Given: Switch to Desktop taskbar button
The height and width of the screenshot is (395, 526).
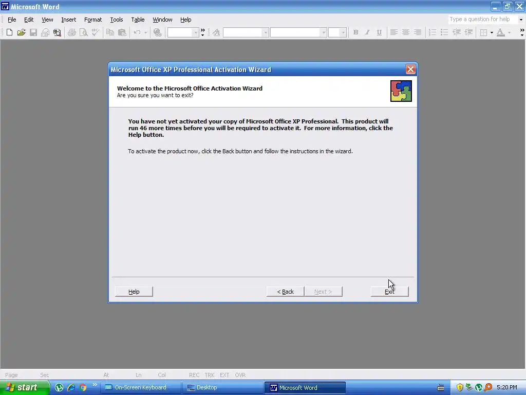Looking at the screenshot, I should pos(223,388).
